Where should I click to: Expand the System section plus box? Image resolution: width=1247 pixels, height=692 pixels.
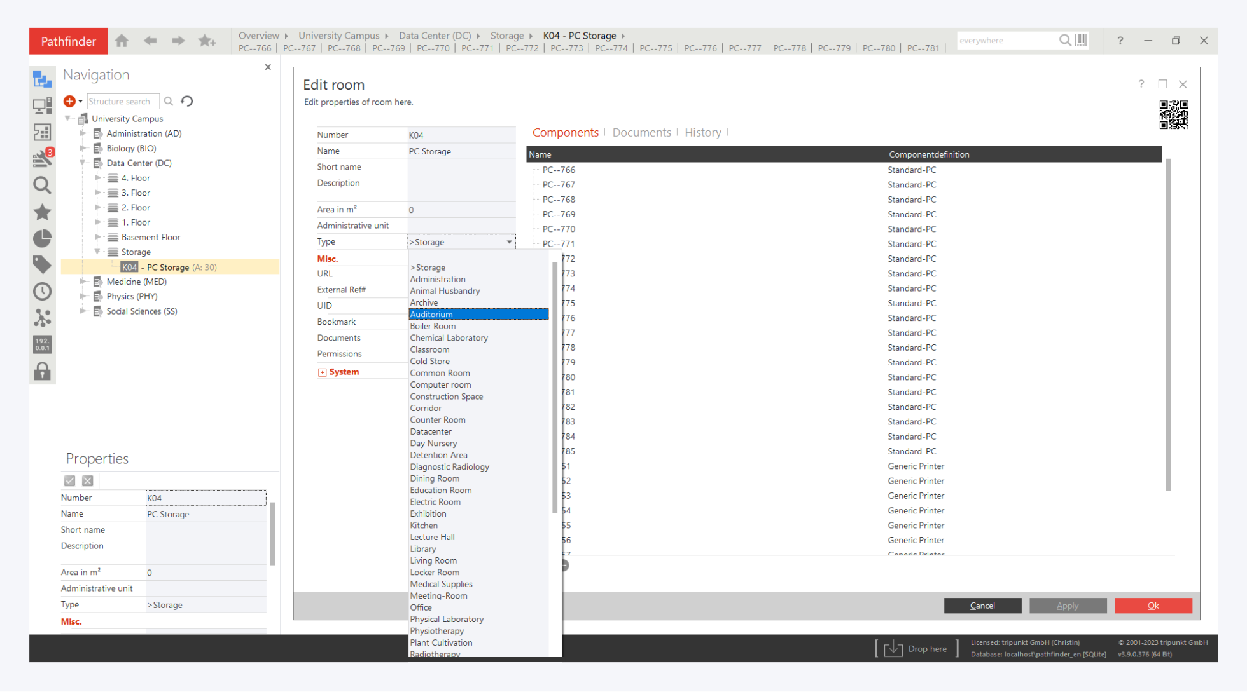(322, 372)
